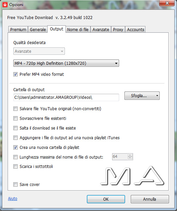This screenshot has height=211, width=177.
Task: Click the Cartella di output path field
Action: point(66,97)
